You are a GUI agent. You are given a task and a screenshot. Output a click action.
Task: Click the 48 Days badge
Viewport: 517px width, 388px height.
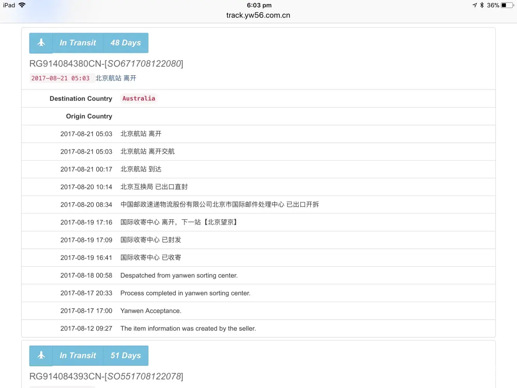pos(126,43)
